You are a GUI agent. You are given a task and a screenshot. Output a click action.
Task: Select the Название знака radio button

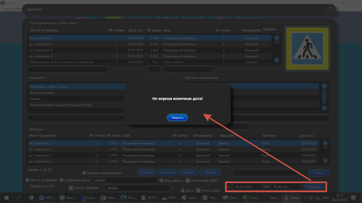coord(61,180)
